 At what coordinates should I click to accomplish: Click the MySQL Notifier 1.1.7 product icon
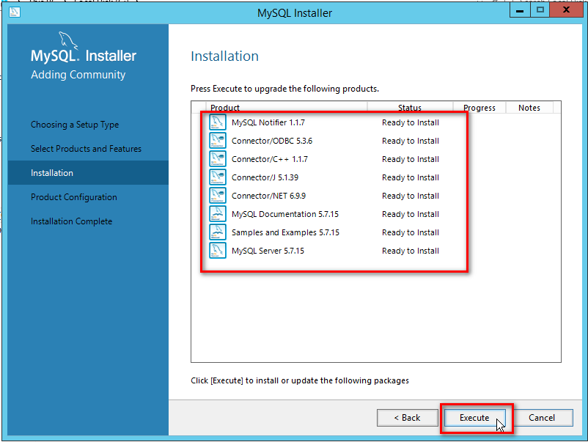[x=218, y=122]
